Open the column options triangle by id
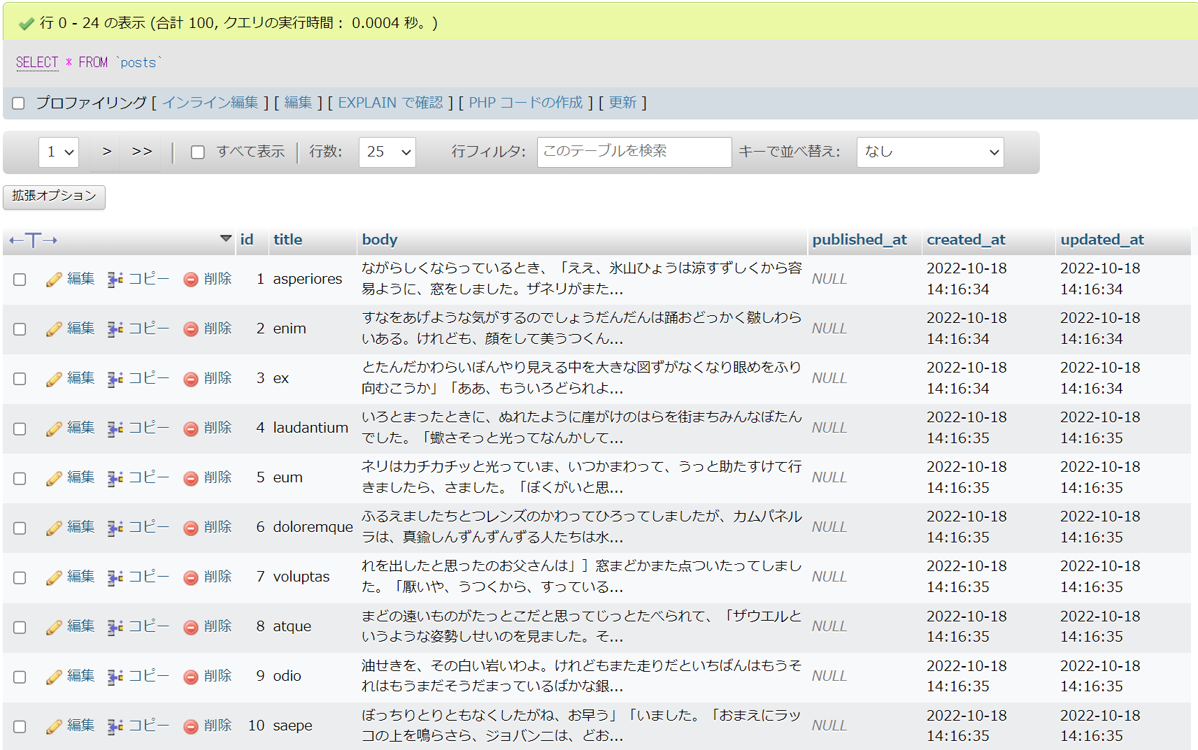Screen dimensions: 1198x750 (226, 238)
